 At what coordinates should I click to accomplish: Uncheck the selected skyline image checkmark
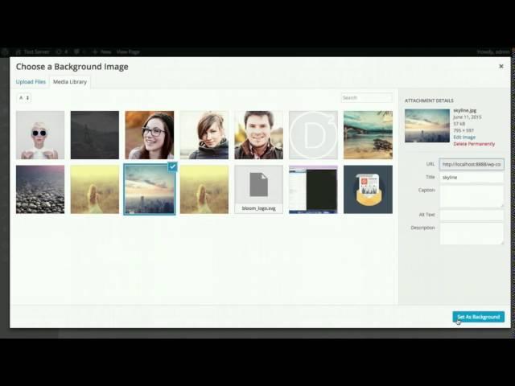172,166
